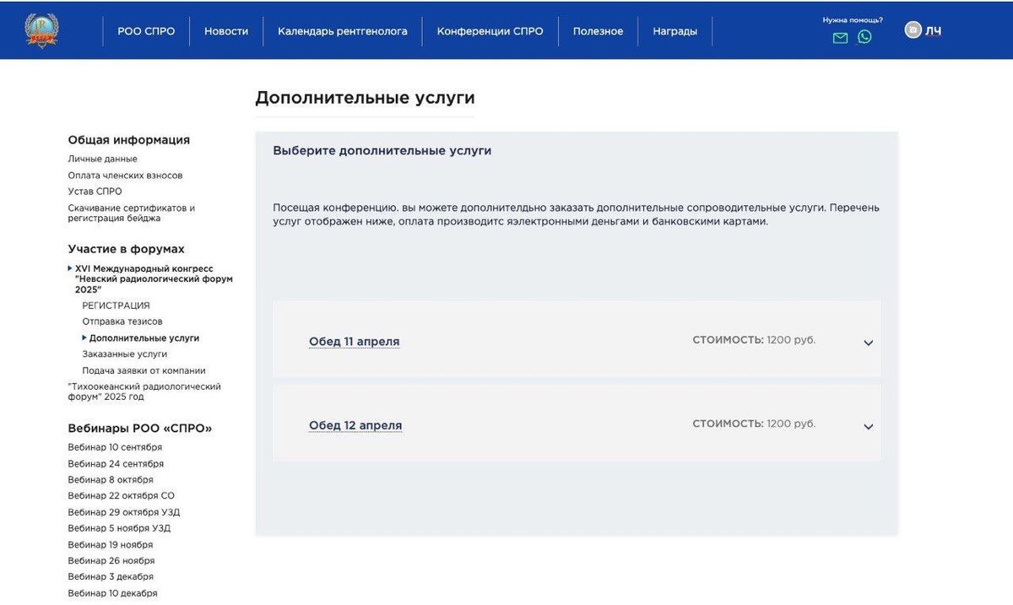Open РЕГИСТРАЦИЯ under the congress
The image size is (1013, 605).
(116, 305)
